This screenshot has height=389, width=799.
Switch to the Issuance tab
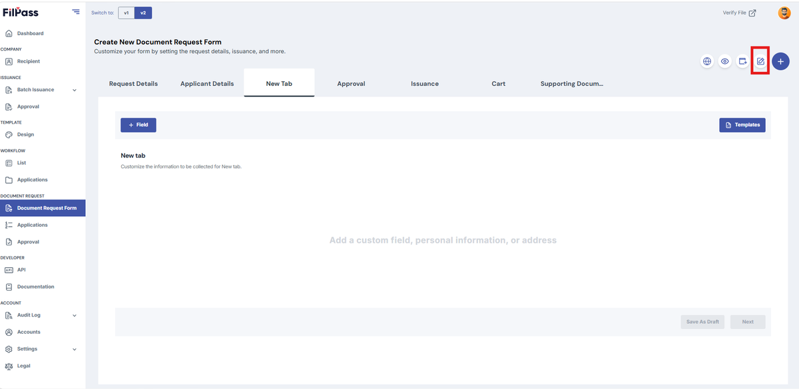click(x=425, y=84)
